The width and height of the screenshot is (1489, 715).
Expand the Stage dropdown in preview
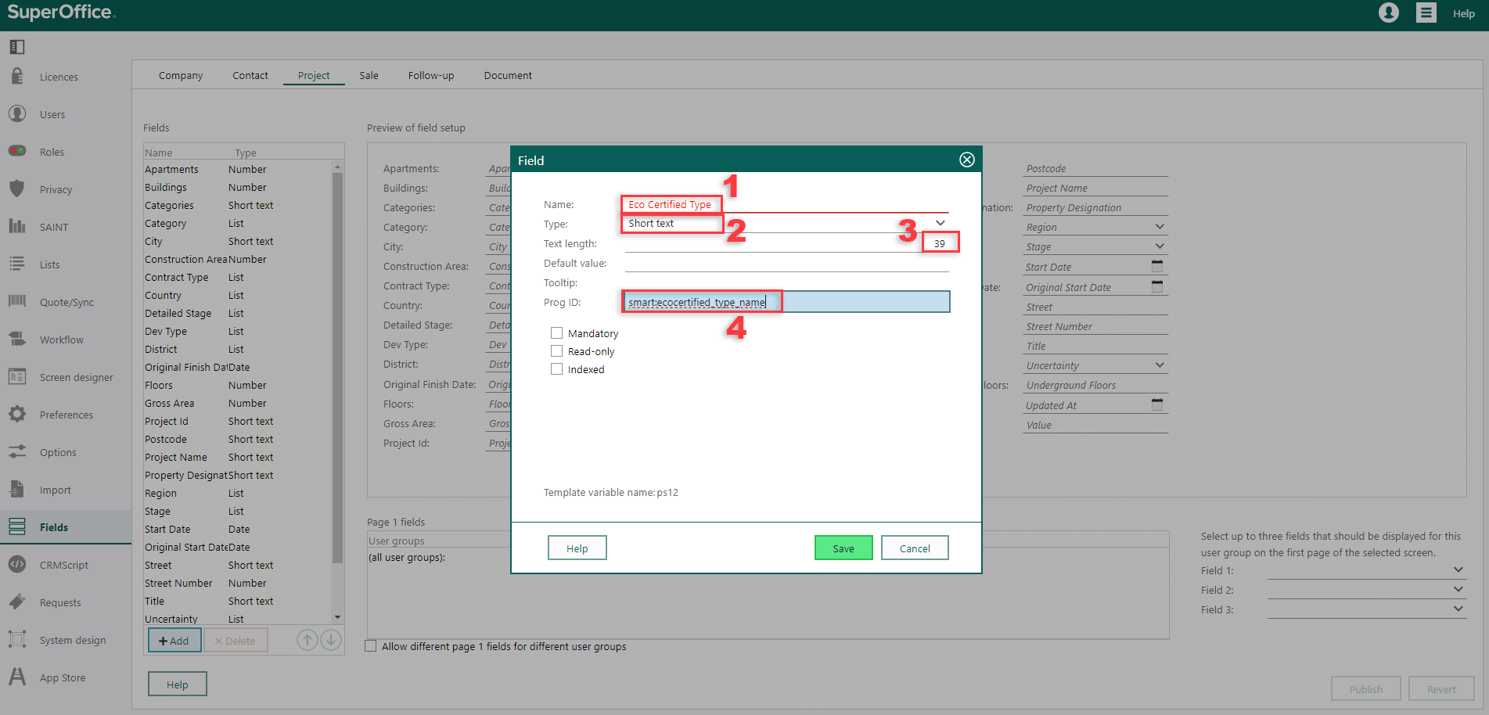pos(1160,246)
